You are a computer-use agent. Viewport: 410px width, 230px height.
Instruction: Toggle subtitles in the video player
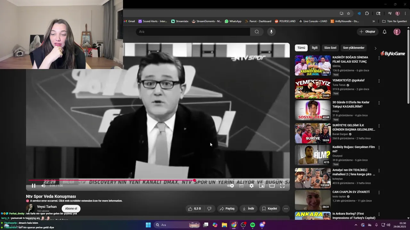click(241, 186)
